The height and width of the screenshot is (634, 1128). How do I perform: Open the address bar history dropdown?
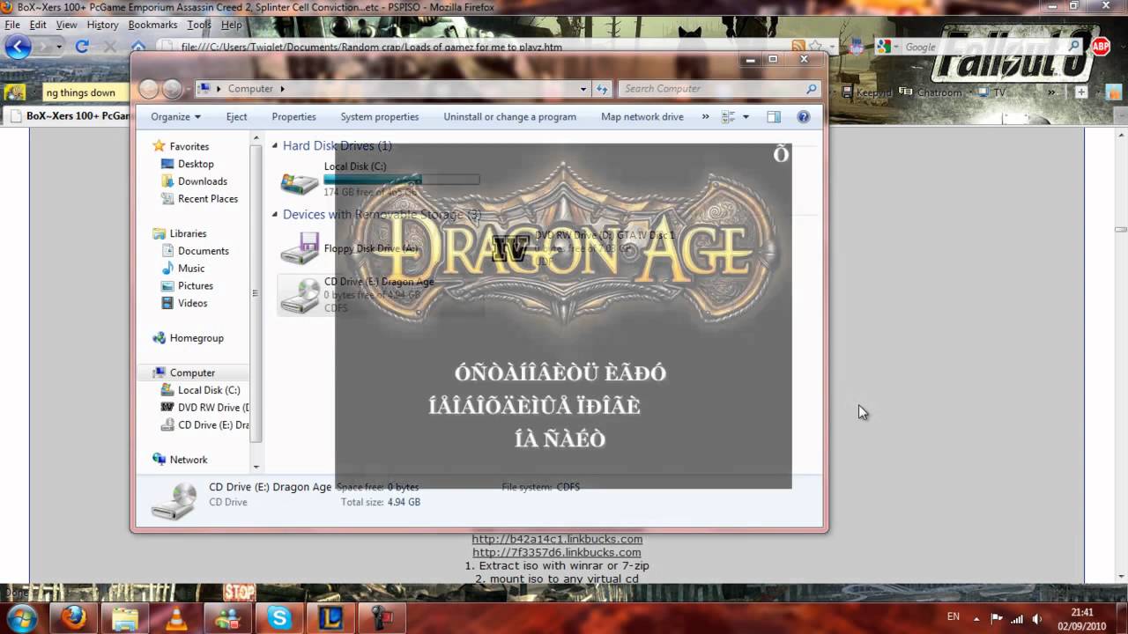pos(583,89)
